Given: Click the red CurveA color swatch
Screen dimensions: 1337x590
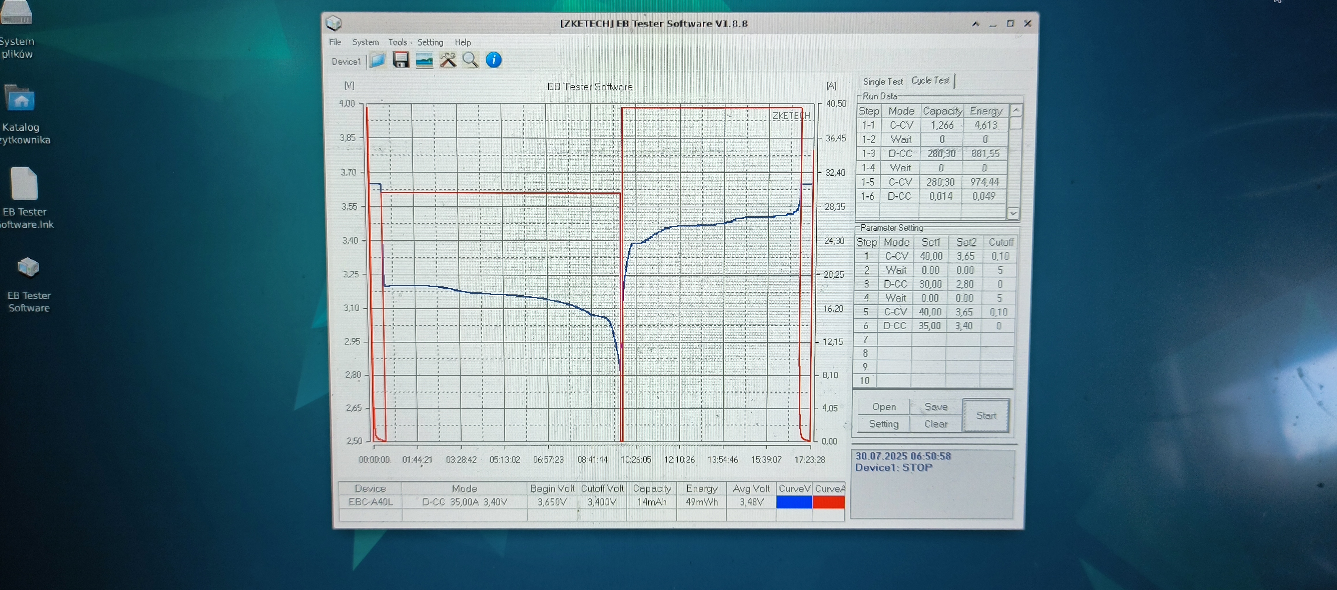Looking at the screenshot, I should click(x=828, y=502).
